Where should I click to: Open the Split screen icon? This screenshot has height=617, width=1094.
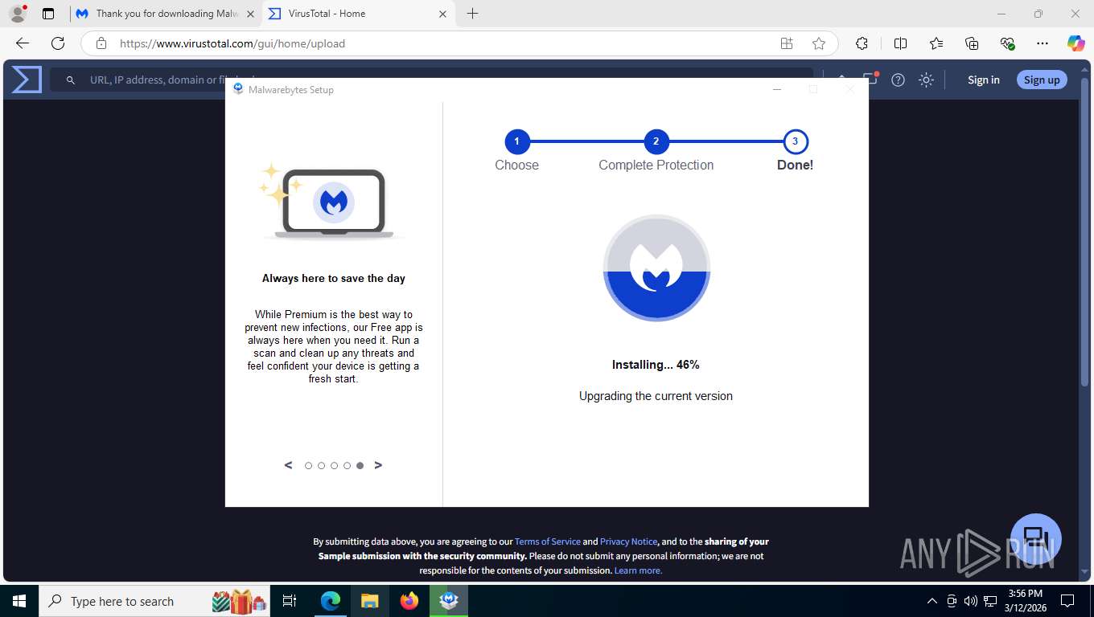click(x=900, y=43)
